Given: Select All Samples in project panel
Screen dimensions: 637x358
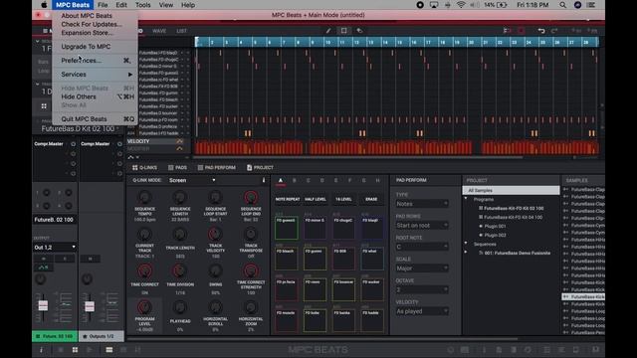Looking at the screenshot, I should point(511,190).
